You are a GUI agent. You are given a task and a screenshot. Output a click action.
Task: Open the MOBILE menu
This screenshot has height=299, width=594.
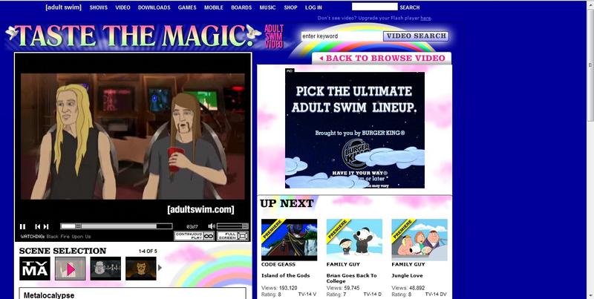pos(214,7)
